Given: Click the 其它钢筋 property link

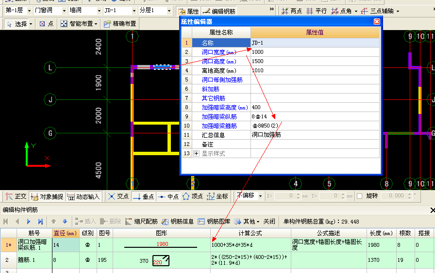Looking at the screenshot, I should pyautogui.click(x=213, y=98).
